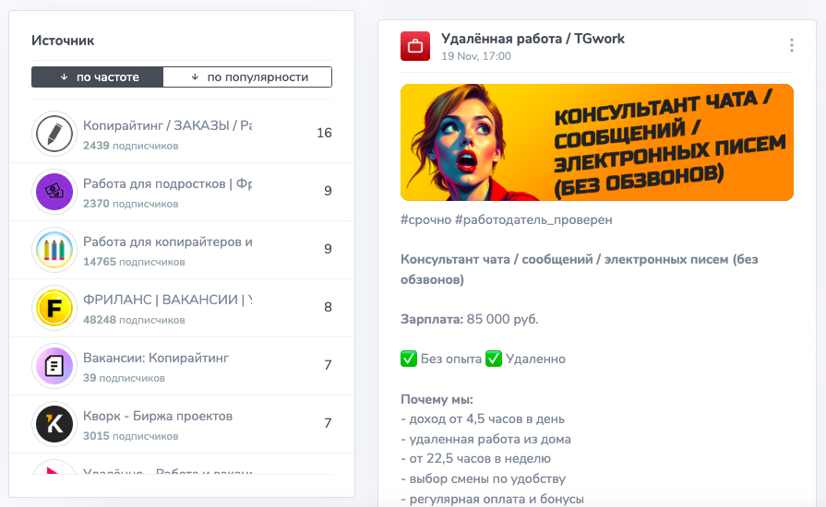Image resolution: width=826 pixels, height=507 pixels.
Task: Click the Без опыта green checkmark emoji
Action: pyautogui.click(x=409, y=359)
